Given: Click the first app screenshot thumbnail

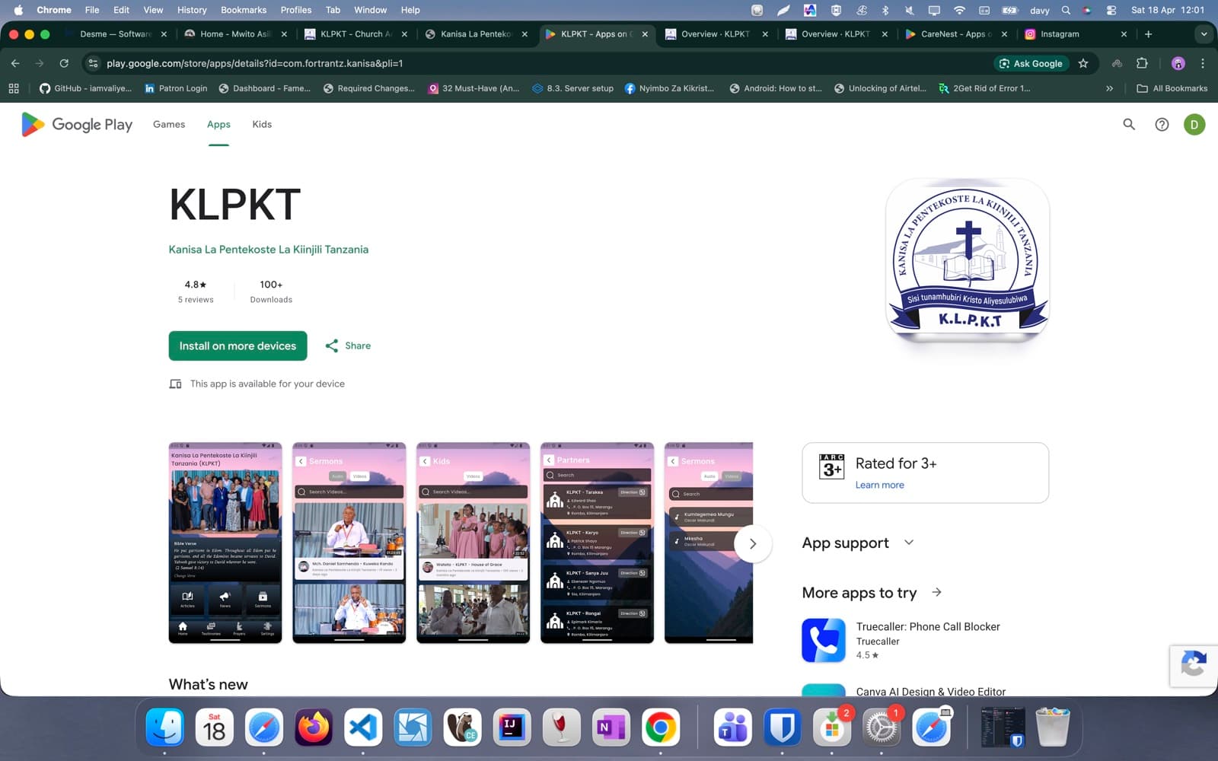Looking at the screenshot, I should click(225, 543).
